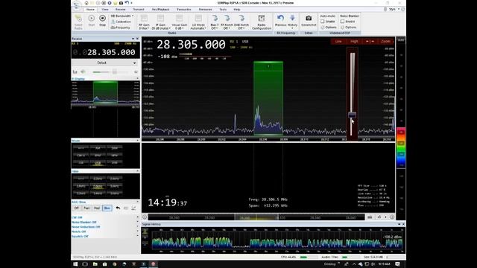Click the signal meter icon in Receive panel

pyautogui.click(x=75, y=71)
